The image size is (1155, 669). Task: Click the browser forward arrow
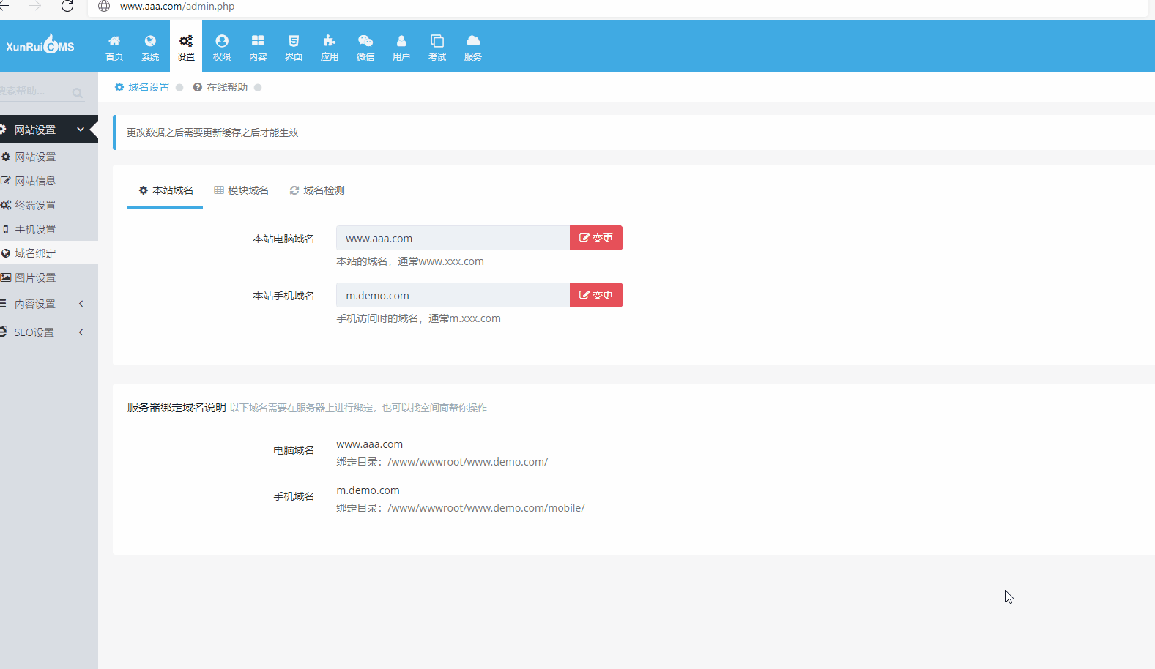[35, 6]
